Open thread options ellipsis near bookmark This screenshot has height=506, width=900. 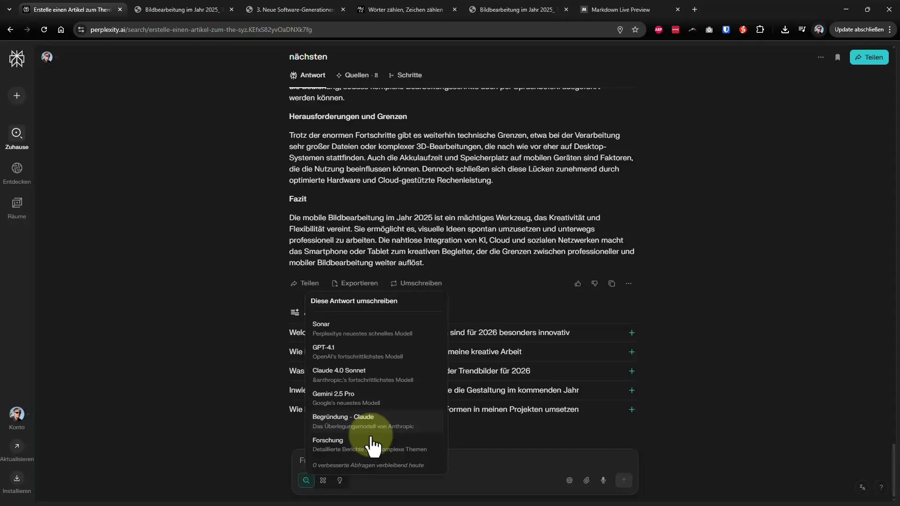tap(821, 57)
